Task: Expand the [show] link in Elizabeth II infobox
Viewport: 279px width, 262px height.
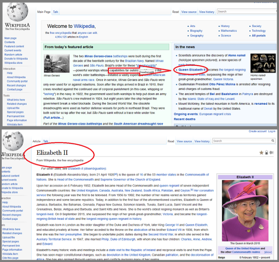Action: click(268, 252)
